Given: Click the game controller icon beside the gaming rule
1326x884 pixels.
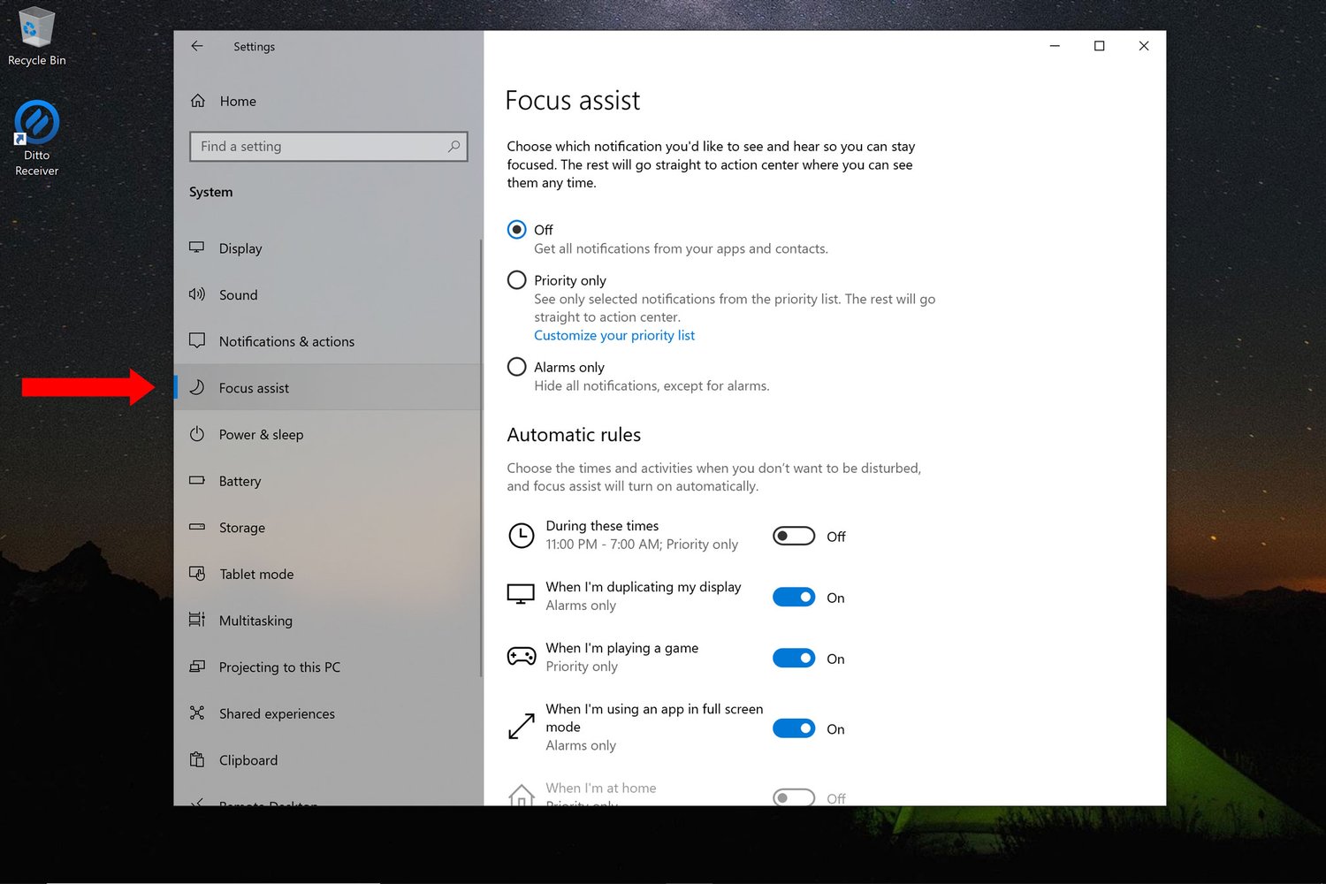Looking at the screenshot, I should click(x=521, y=656).
